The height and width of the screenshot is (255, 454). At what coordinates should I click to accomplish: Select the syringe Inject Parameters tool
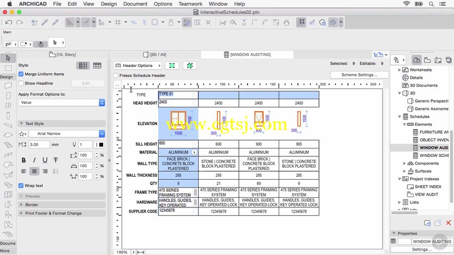(x=55, y=22)
